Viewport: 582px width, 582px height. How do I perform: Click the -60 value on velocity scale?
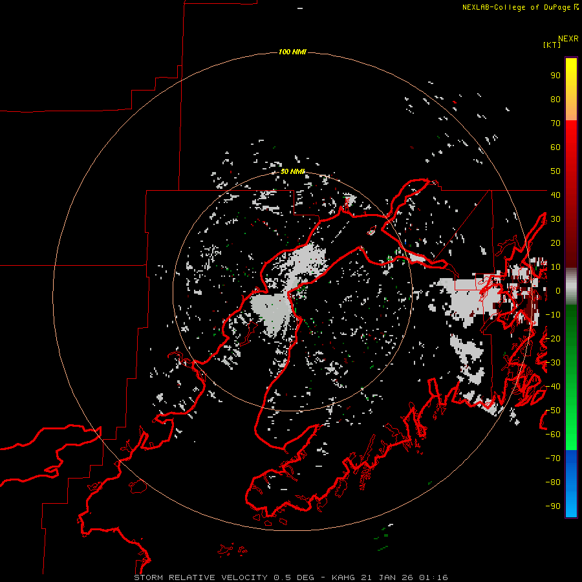pos(553,435)
